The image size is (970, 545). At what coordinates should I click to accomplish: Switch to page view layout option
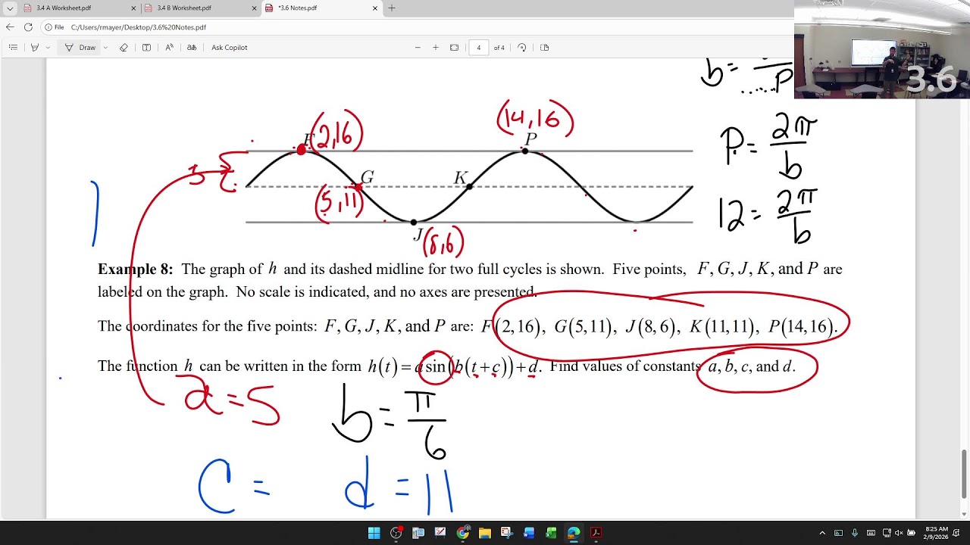click(x=544, y=47)
